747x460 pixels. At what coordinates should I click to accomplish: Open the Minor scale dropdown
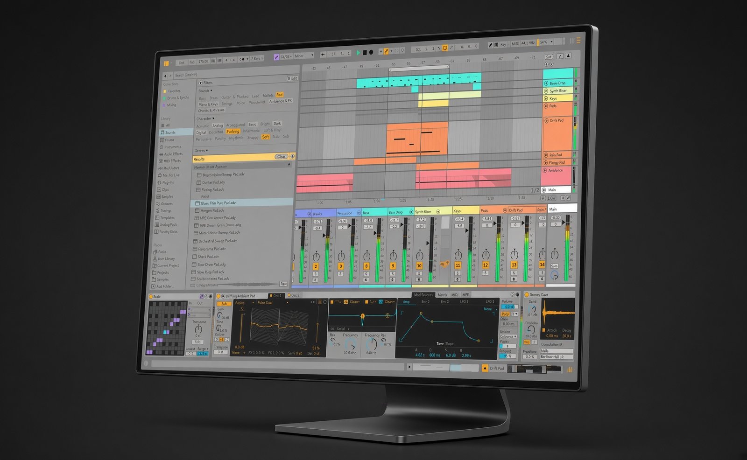click(x=303, y=56)
